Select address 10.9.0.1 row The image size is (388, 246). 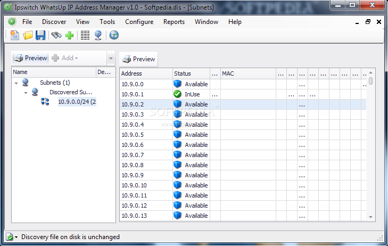(243, 94)
